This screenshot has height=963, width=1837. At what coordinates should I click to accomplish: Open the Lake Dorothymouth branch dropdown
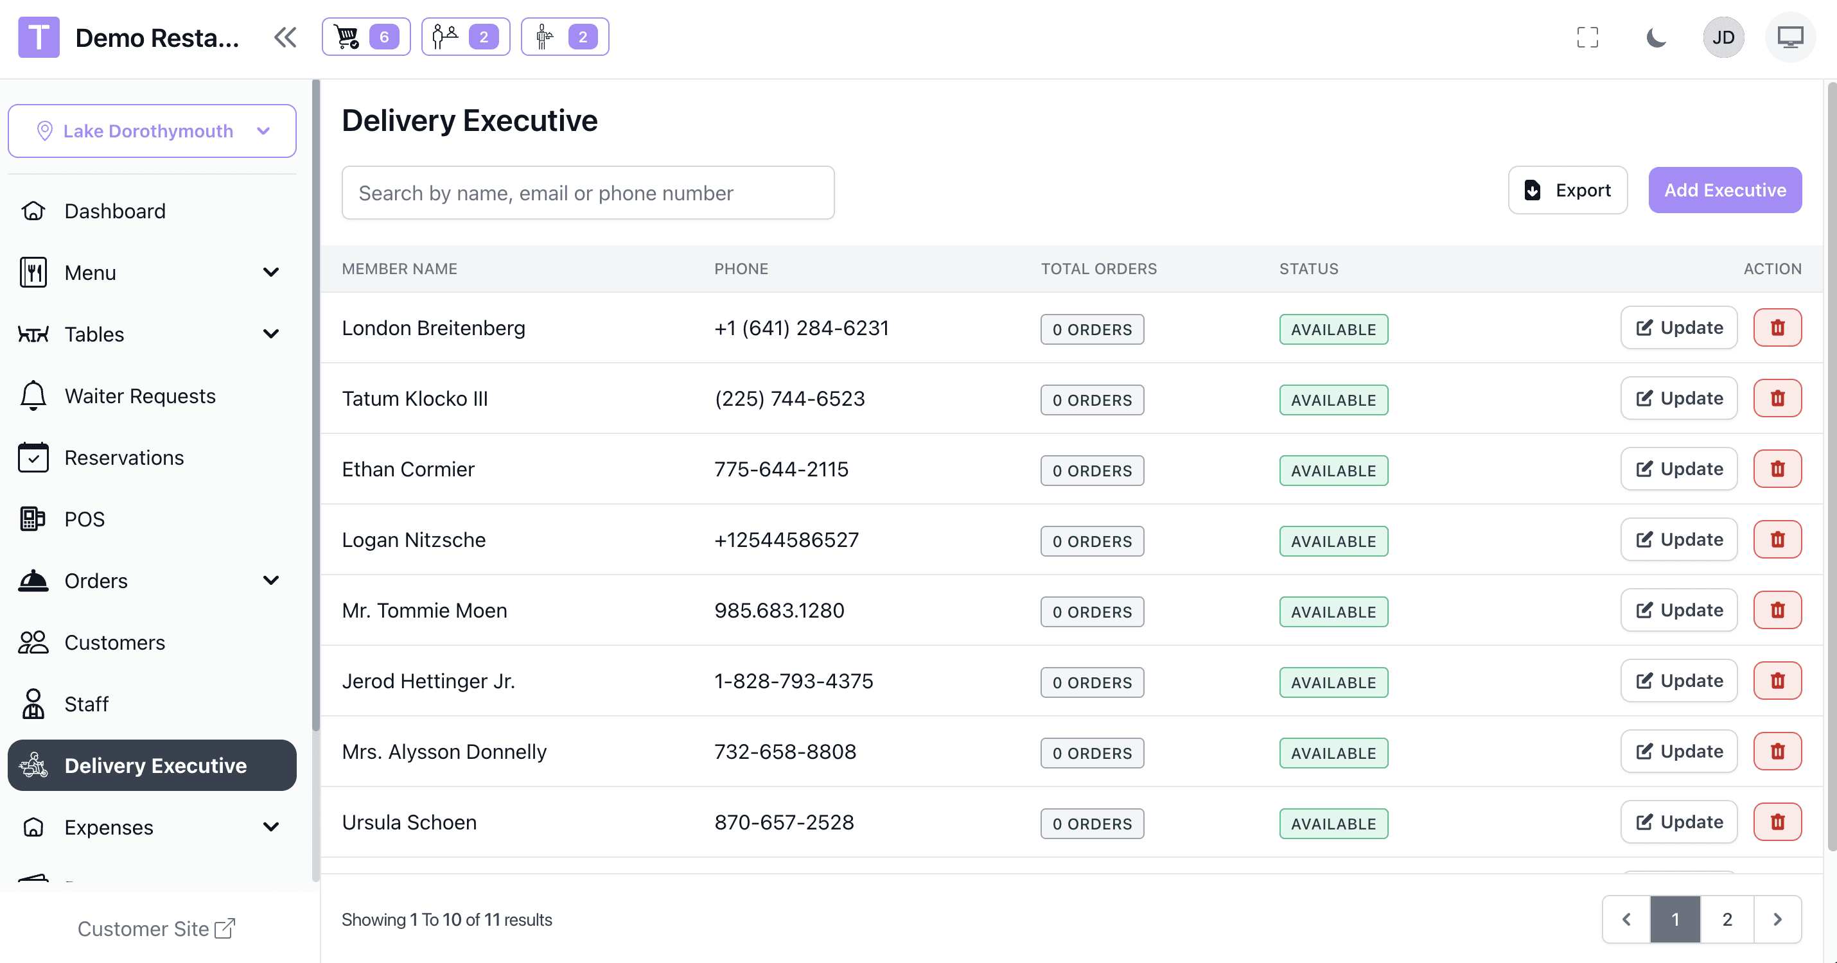coord(152,131)
